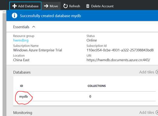Collapse the Essentials section chevron

pyautogui.click(x=34, y=27)
